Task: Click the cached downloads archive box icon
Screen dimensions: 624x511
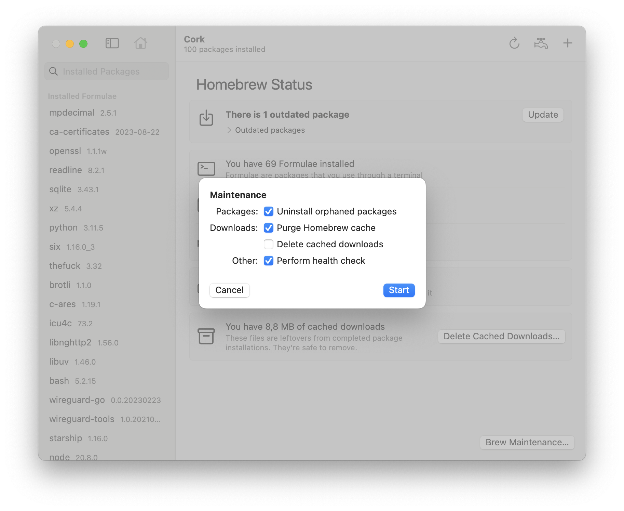Action: click(206, 336)
